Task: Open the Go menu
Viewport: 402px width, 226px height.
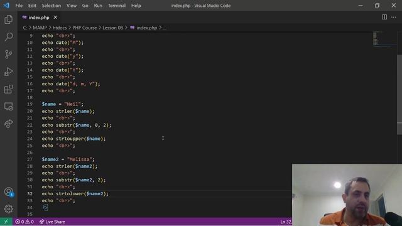Action: point(85,6)
